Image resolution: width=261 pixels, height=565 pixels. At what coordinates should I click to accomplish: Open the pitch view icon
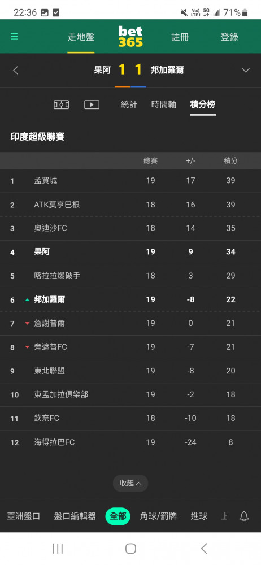pyautogui.click(x=61, y=105)
